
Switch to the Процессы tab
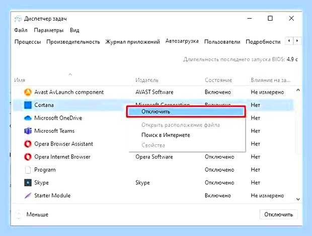point(28,42)
